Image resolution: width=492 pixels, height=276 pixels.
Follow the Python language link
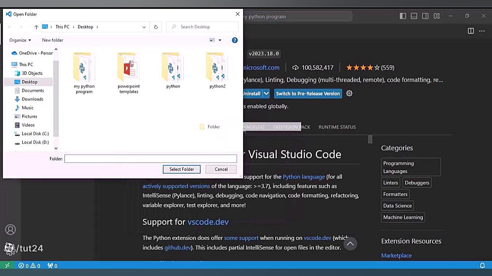tap(304, 177)
